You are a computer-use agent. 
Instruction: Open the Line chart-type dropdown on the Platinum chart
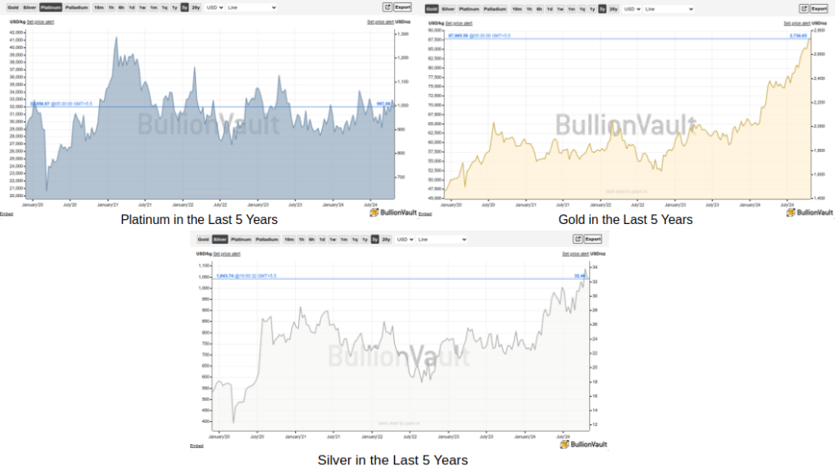(252, 7)
